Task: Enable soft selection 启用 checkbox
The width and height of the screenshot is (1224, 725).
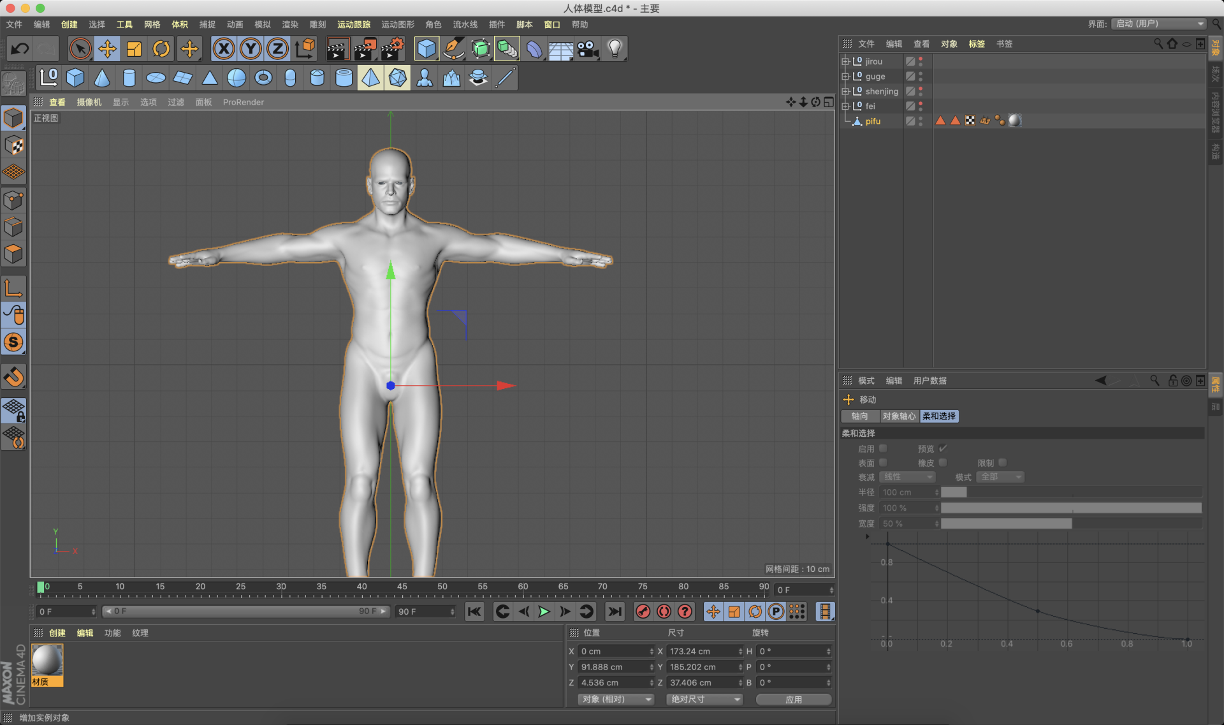Action: tap(883, 448)
